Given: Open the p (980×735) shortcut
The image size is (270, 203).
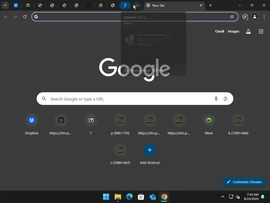Looking at the screenshot, I should [120, 124].
